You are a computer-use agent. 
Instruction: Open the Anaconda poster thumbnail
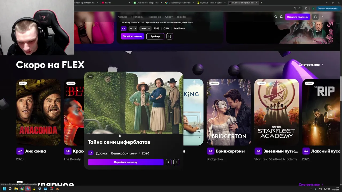click(38, 112)
